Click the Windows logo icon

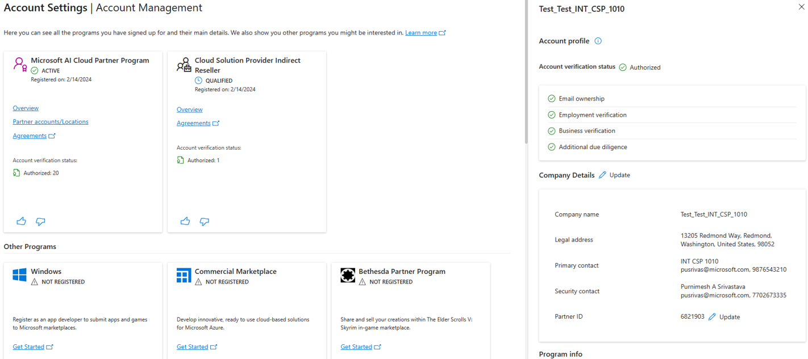pyautogui.click(x=20, y=276)
